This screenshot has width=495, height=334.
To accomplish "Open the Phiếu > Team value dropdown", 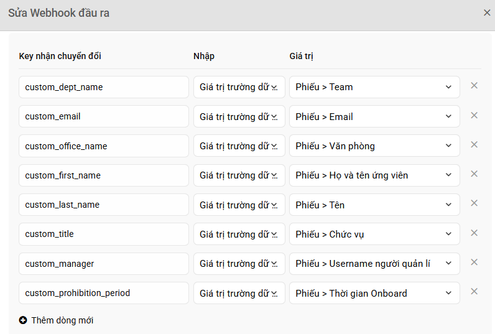I will tap(374, 87).
